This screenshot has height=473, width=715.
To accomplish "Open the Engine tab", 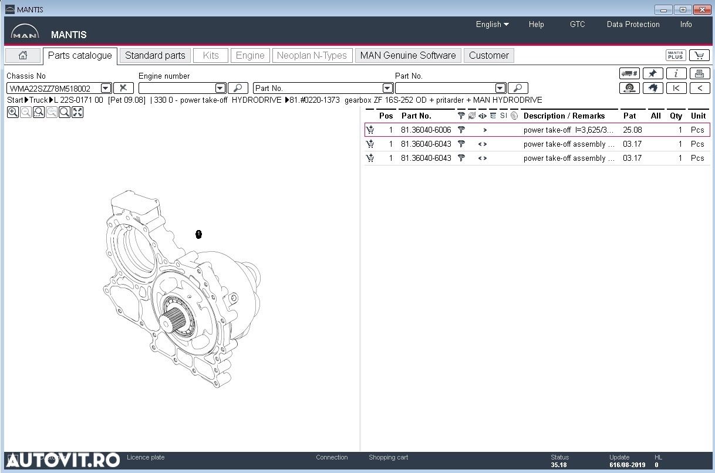I will (x=250, y=56).
